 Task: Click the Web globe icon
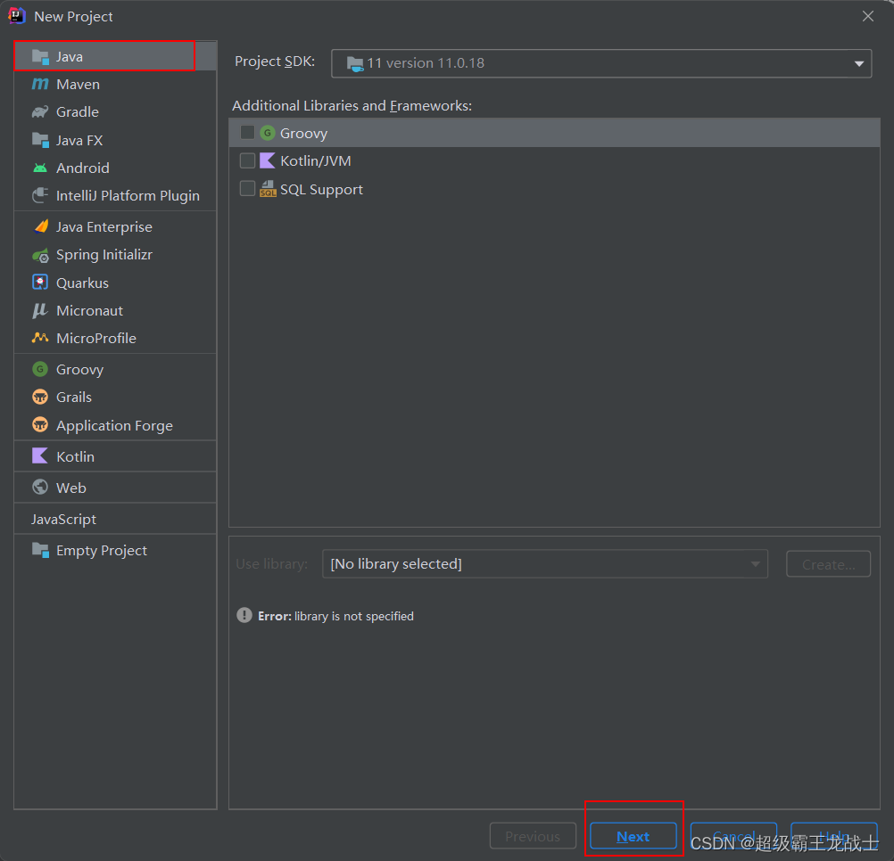click(x=40, y=487)
